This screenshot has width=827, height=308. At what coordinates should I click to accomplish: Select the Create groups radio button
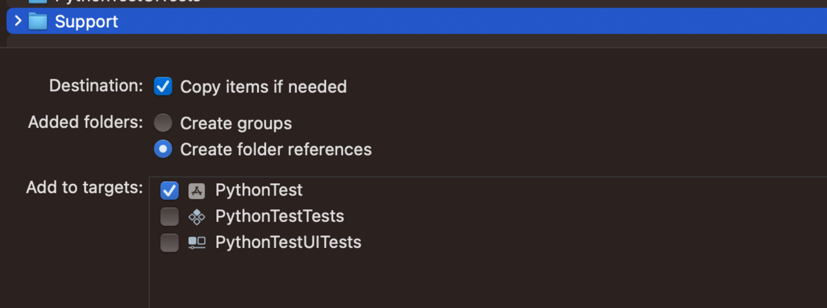tap(163, 123)
